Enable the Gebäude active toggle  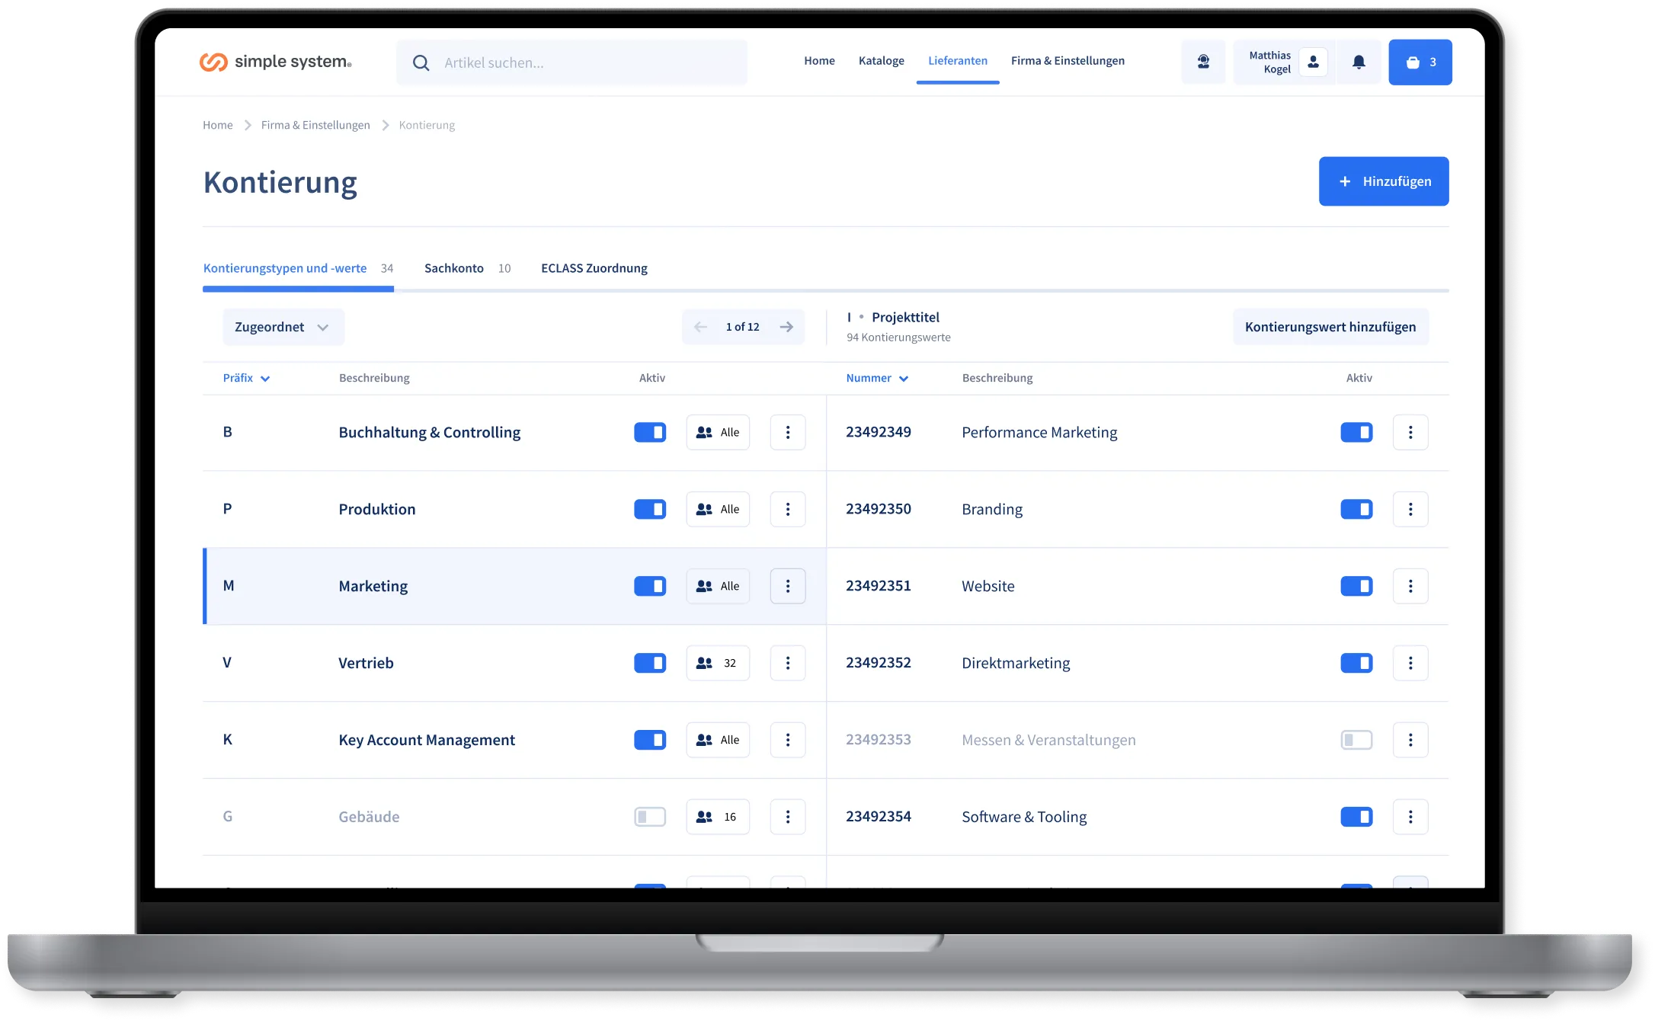pos(650,817)
